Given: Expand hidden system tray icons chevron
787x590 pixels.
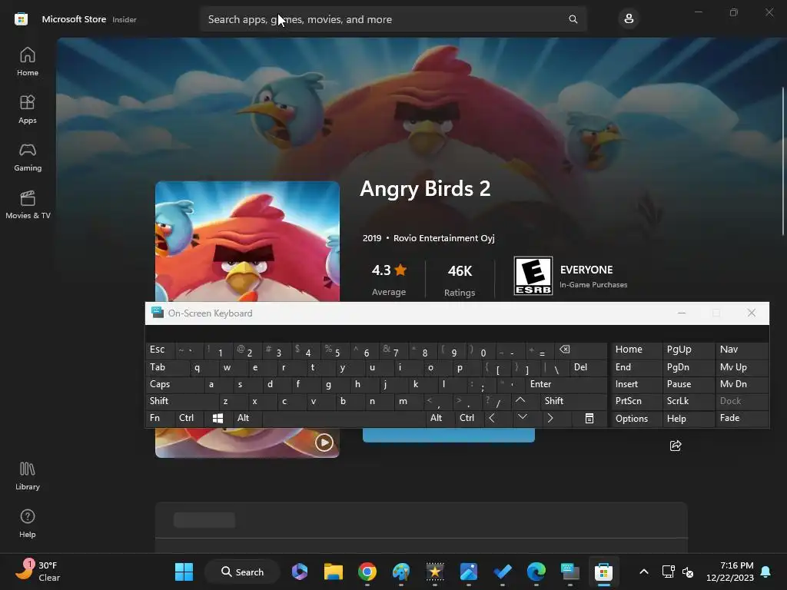Looking at the screenshot, I should pyautogui.click(x=644, y=572).
